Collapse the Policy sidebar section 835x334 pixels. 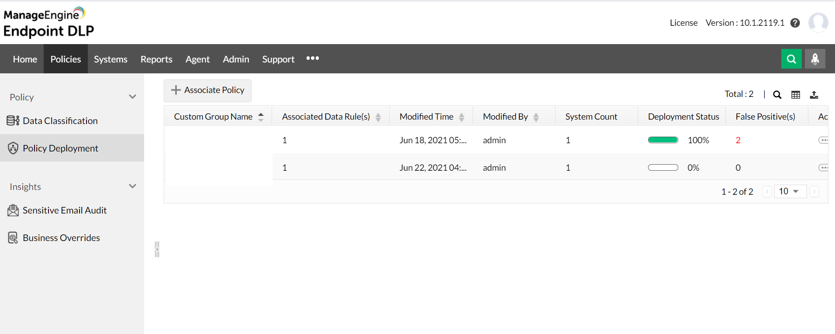pyautogui.click(x=132, y=97)
